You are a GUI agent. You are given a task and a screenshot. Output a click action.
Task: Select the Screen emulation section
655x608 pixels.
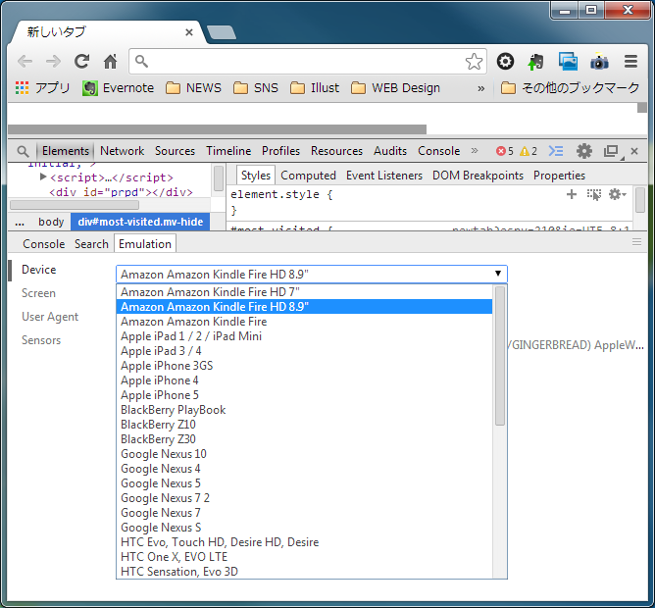(x=38, y=293)
